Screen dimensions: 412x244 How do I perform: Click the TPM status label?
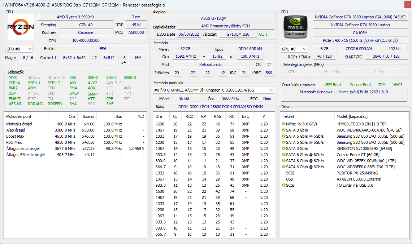pyautogui.click(x=382, y=85)
